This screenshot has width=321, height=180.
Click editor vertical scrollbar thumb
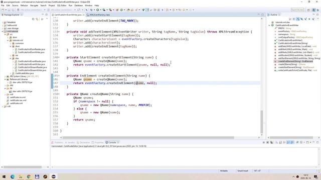pos(262,121)
